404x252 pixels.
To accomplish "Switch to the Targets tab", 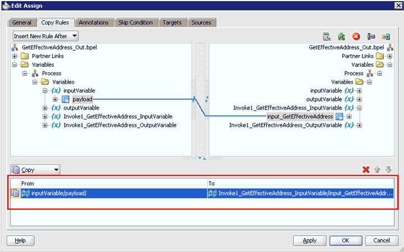I will pos(172,22).
